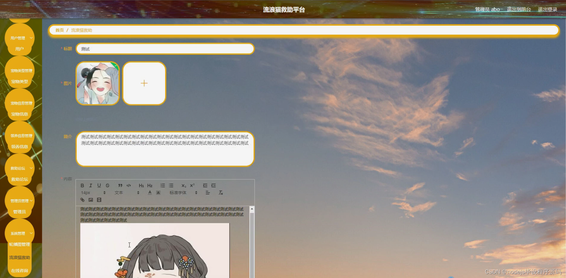
Task: Insert a hyperlink in the editor
Action: coord(82,200)
